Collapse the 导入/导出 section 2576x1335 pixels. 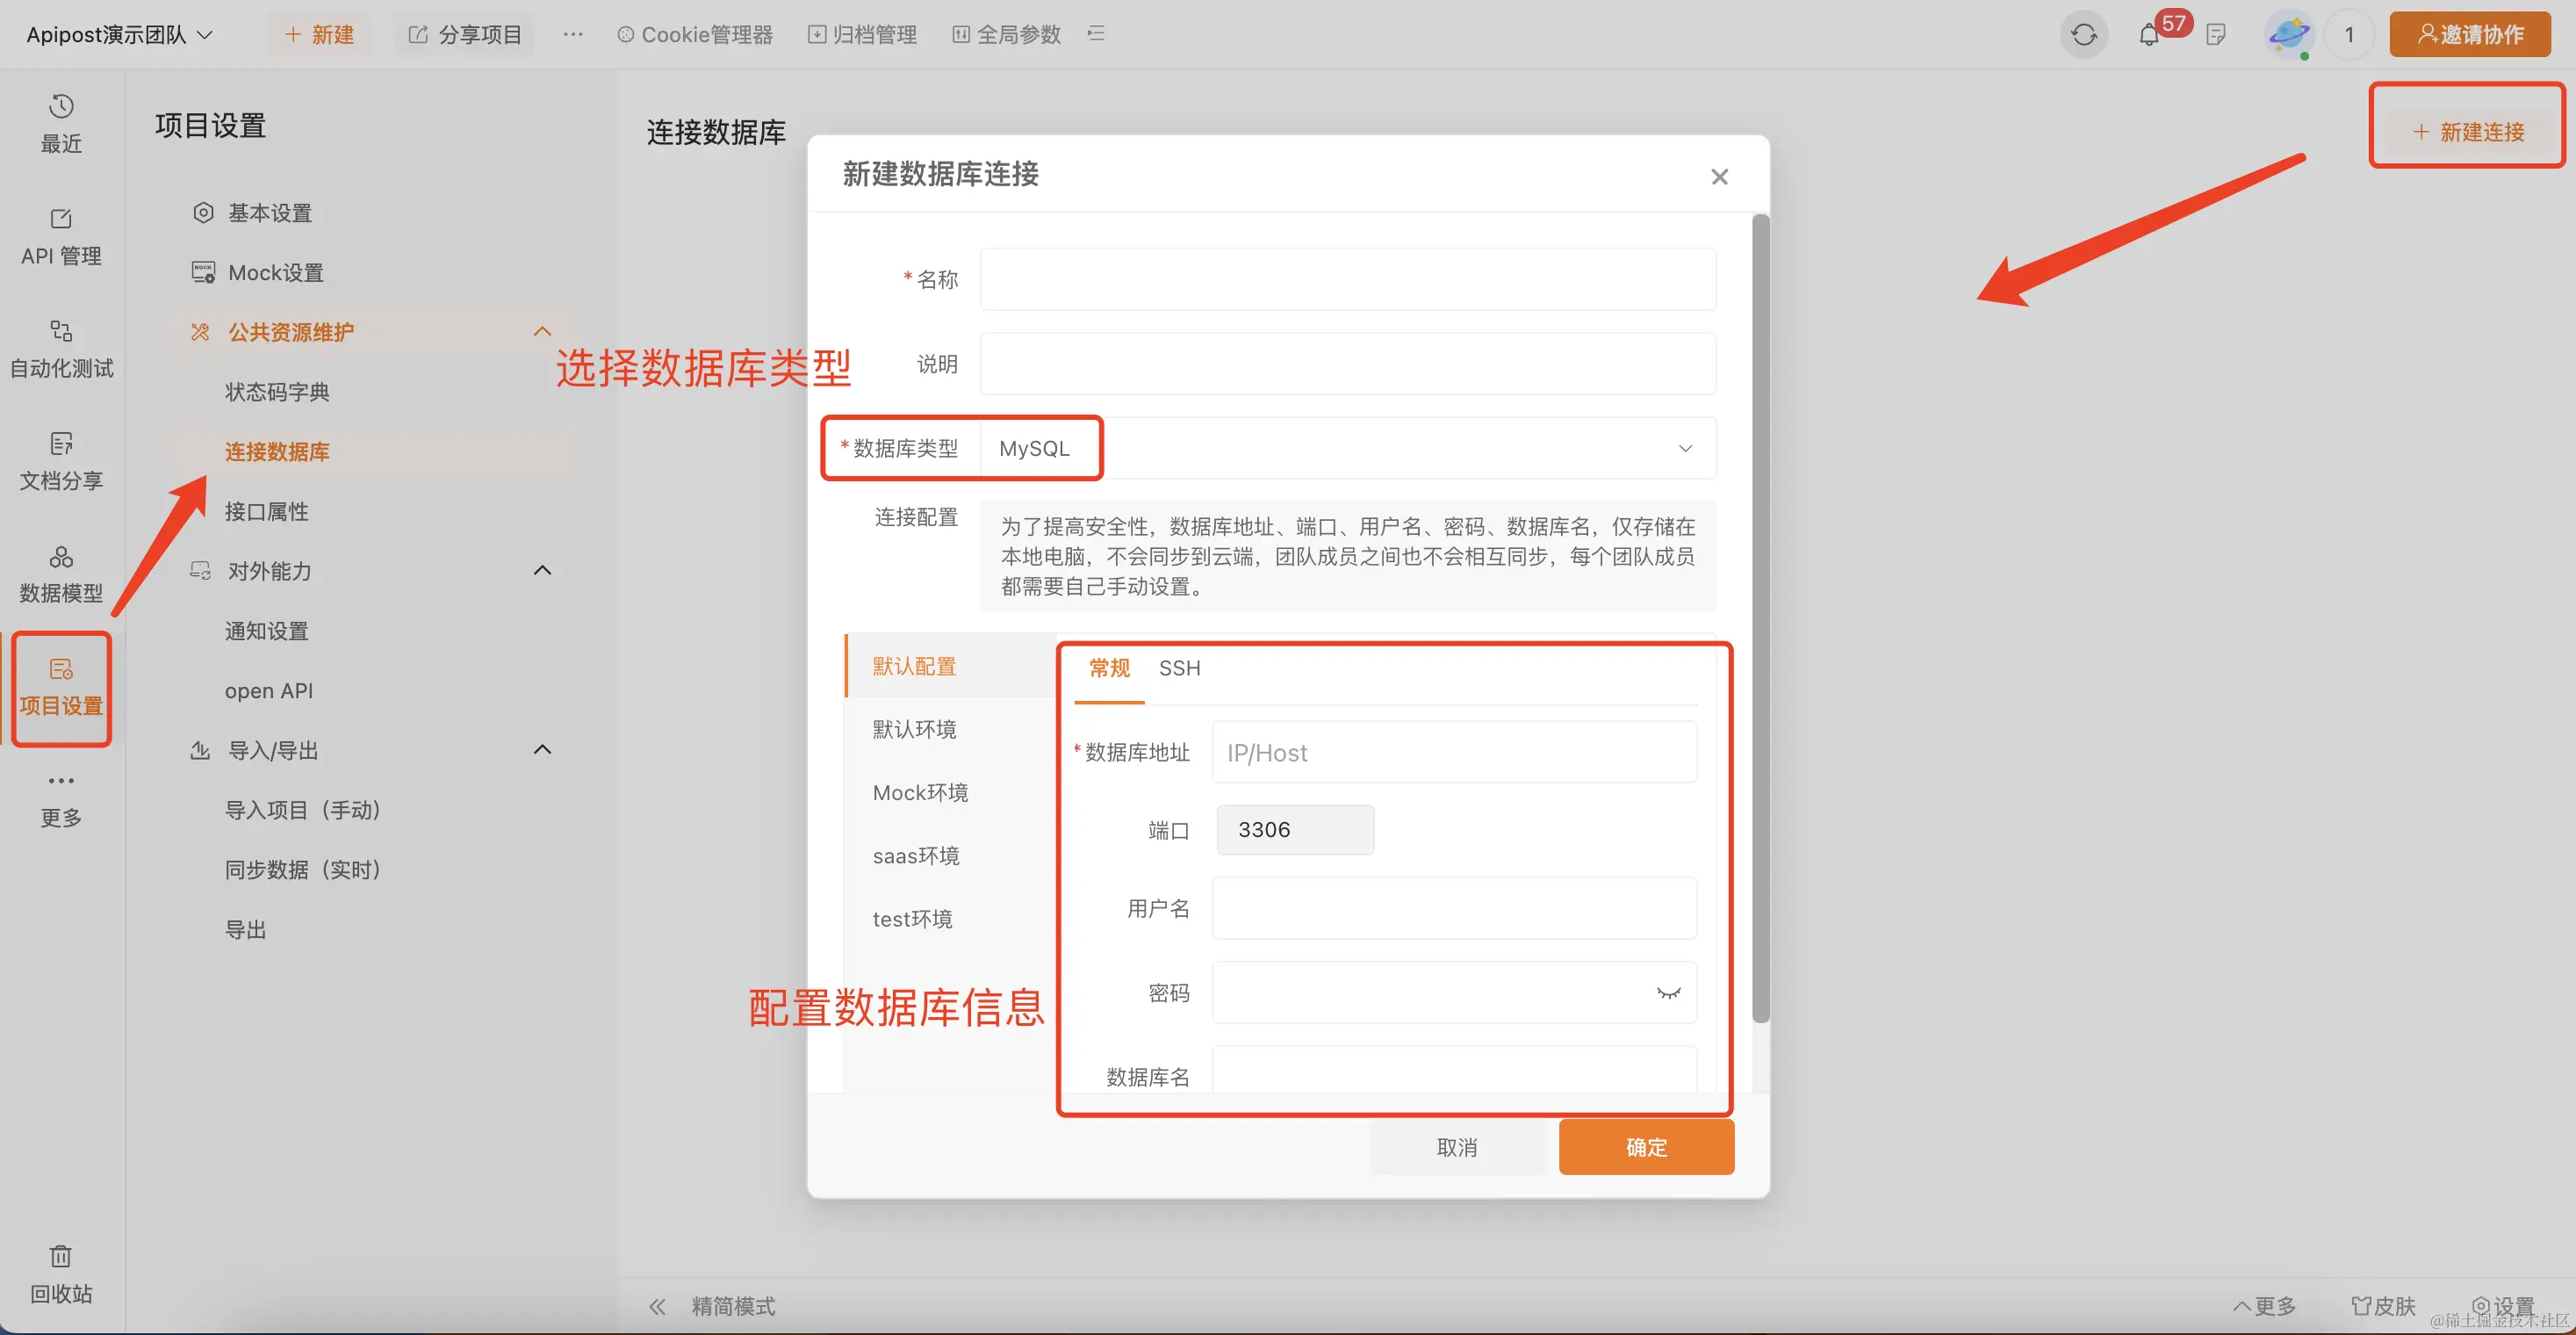point(542,749)
